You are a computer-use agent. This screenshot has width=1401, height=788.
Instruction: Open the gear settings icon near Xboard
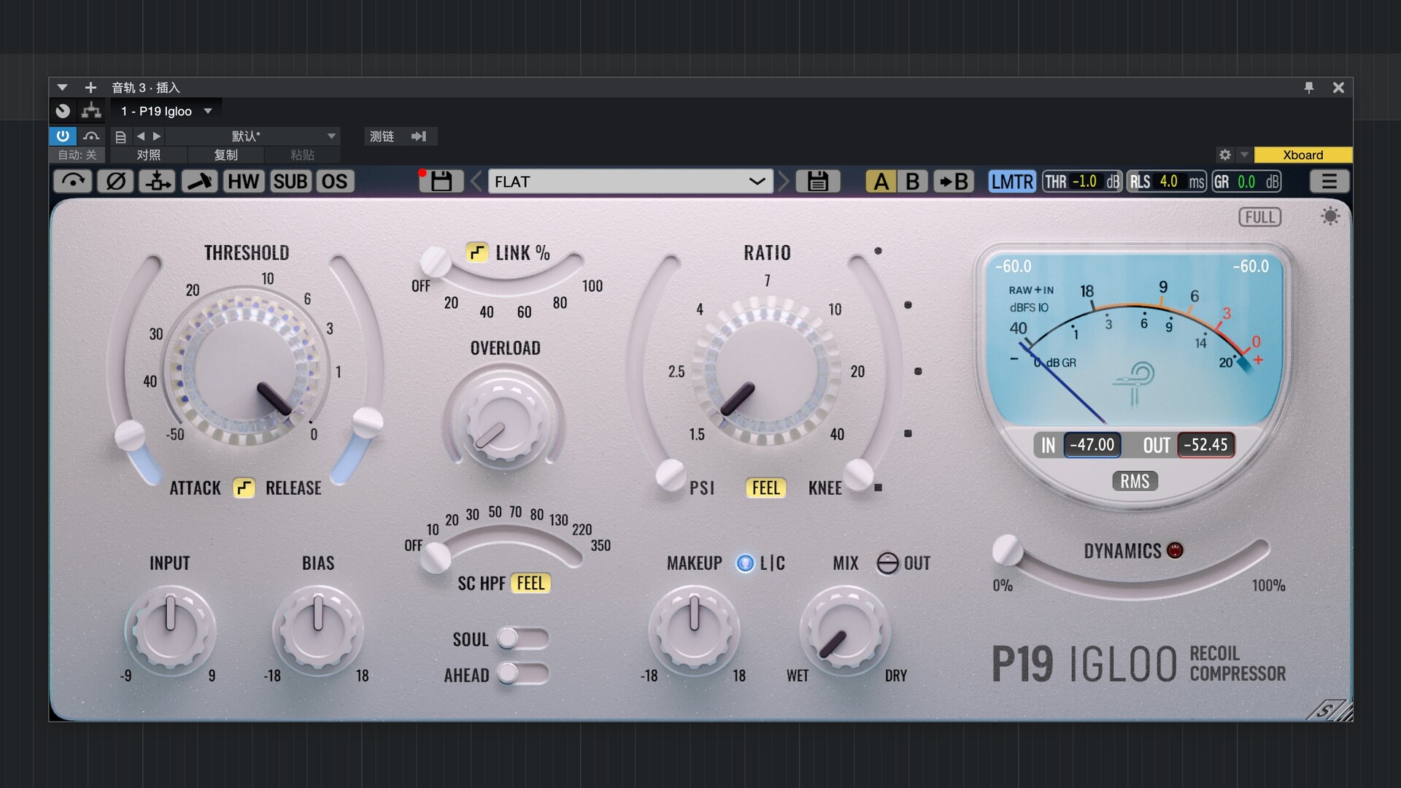[x=1225, y=155]
